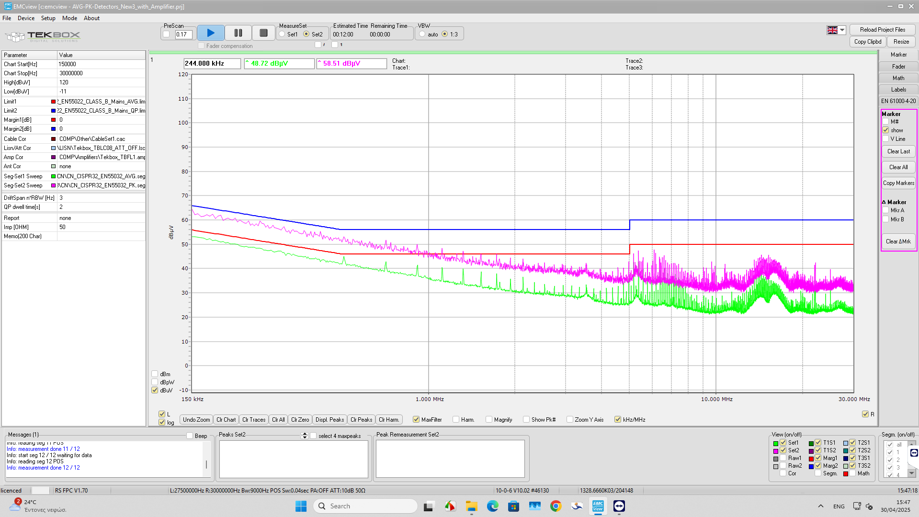
Task: Click the Stop measurement button
Action: 263,33
